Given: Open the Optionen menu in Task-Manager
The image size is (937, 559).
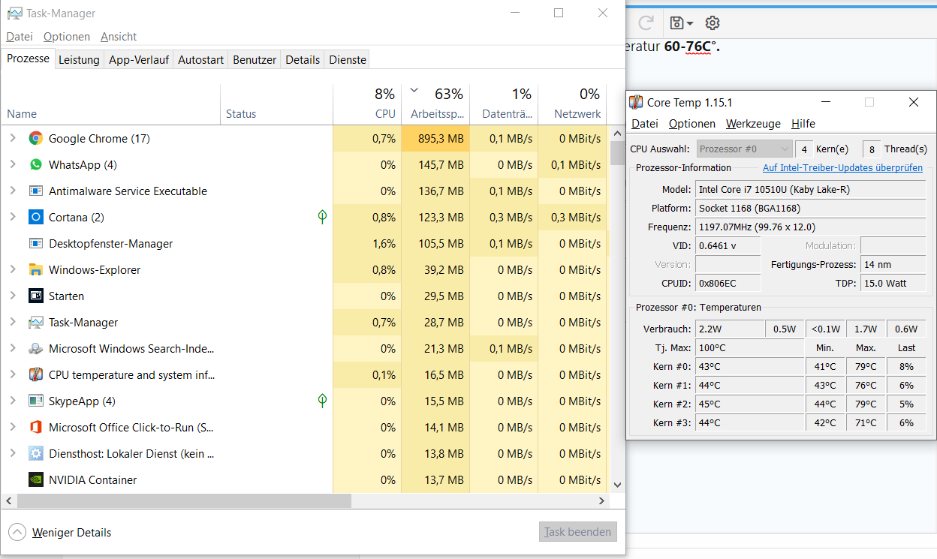Looking at the screenshot, I should (67, 37).
